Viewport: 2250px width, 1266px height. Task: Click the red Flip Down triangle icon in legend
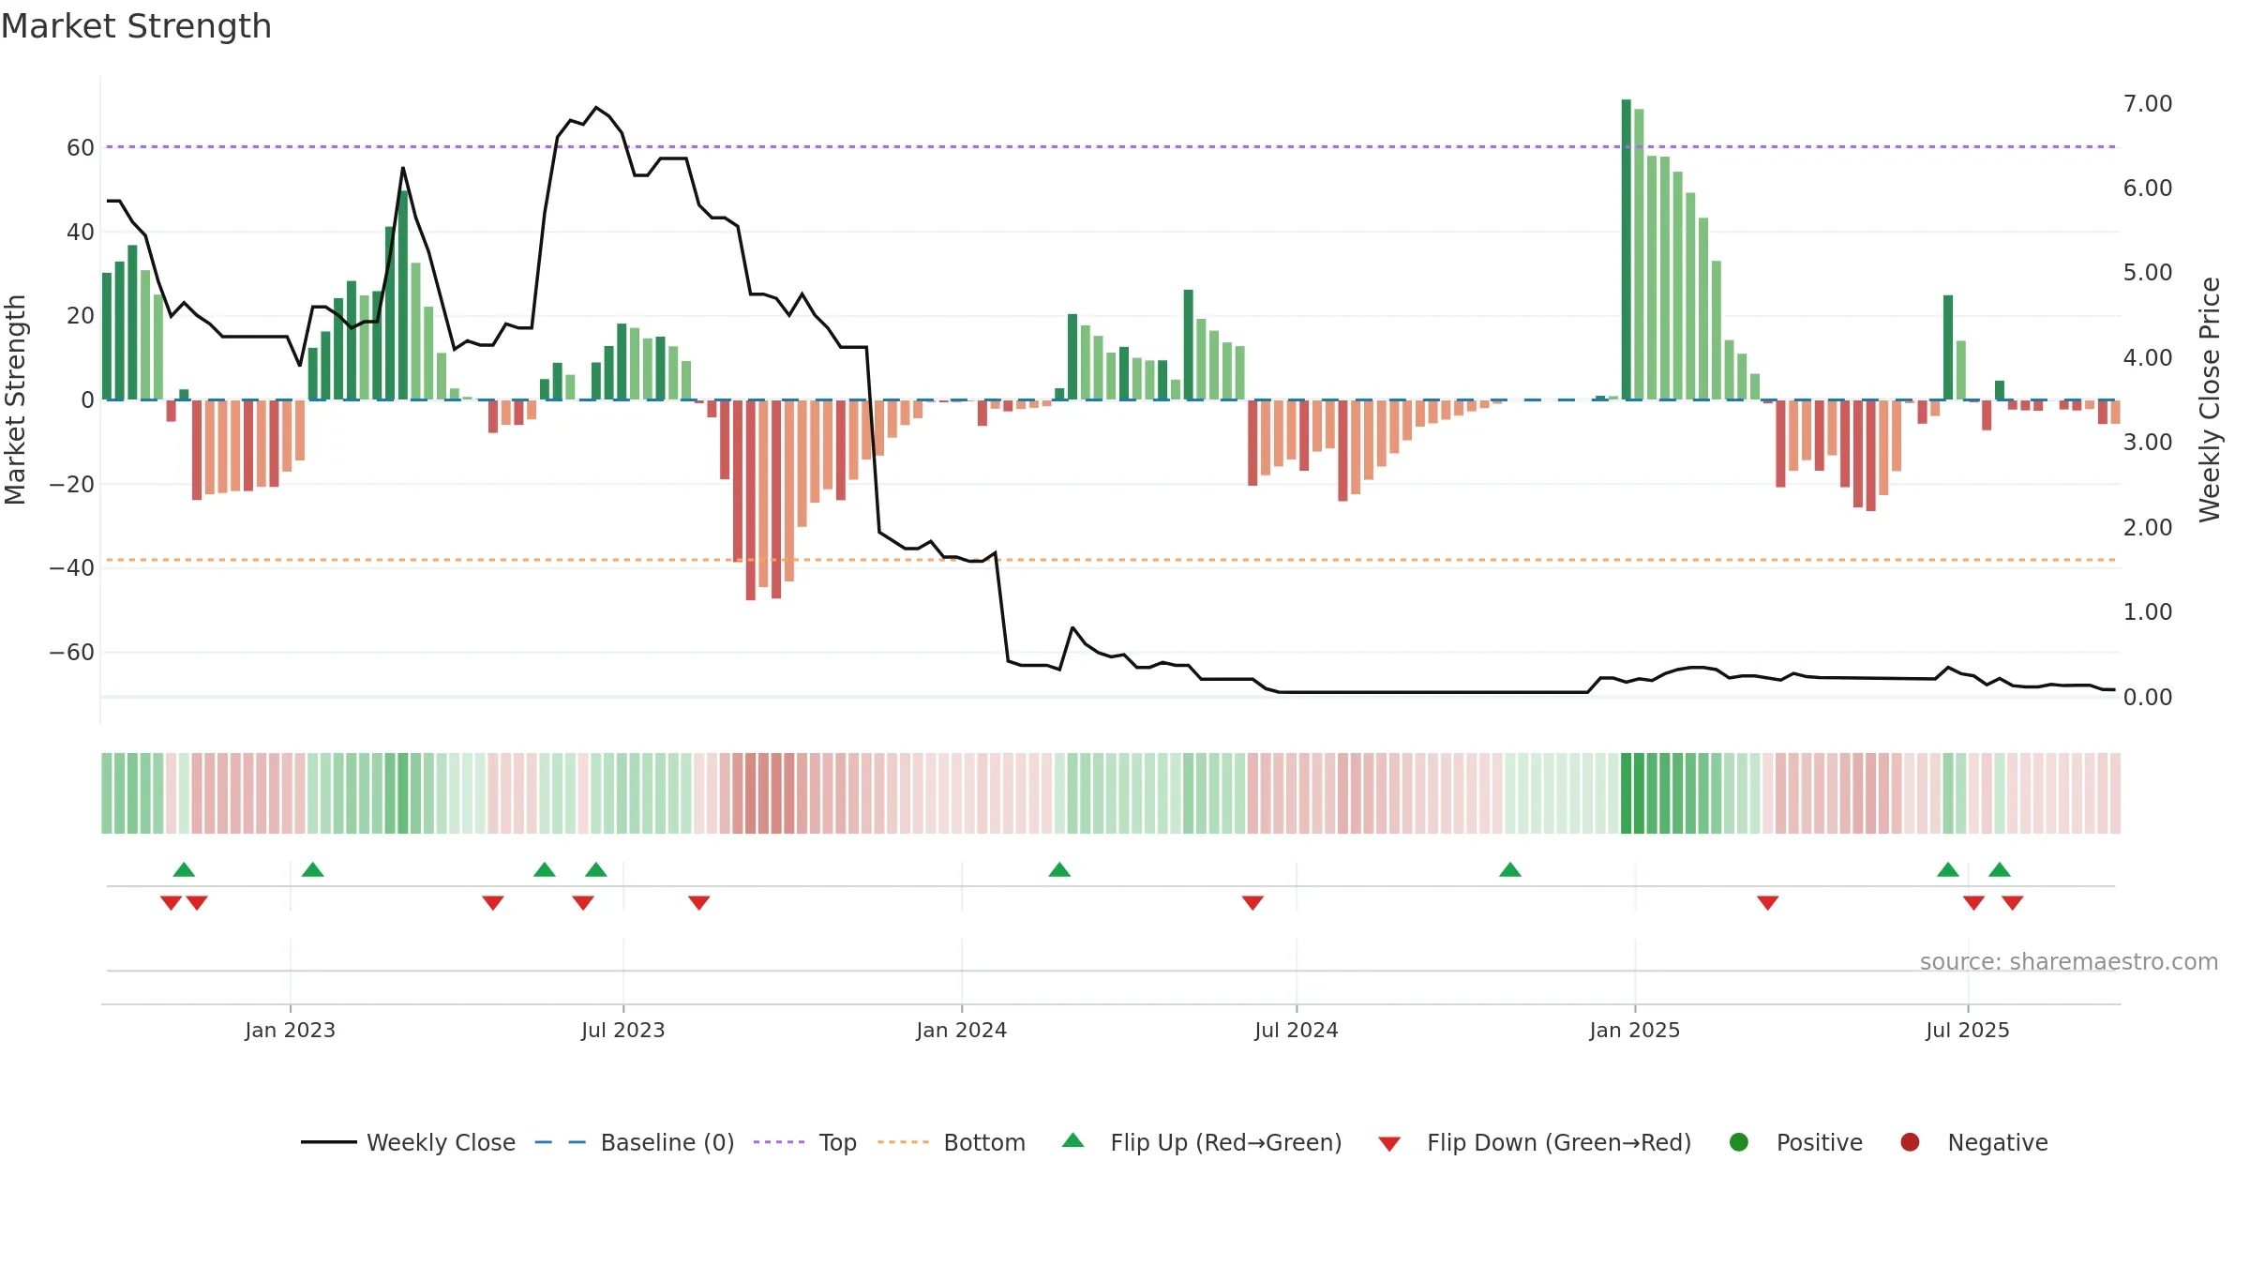1389,1144
